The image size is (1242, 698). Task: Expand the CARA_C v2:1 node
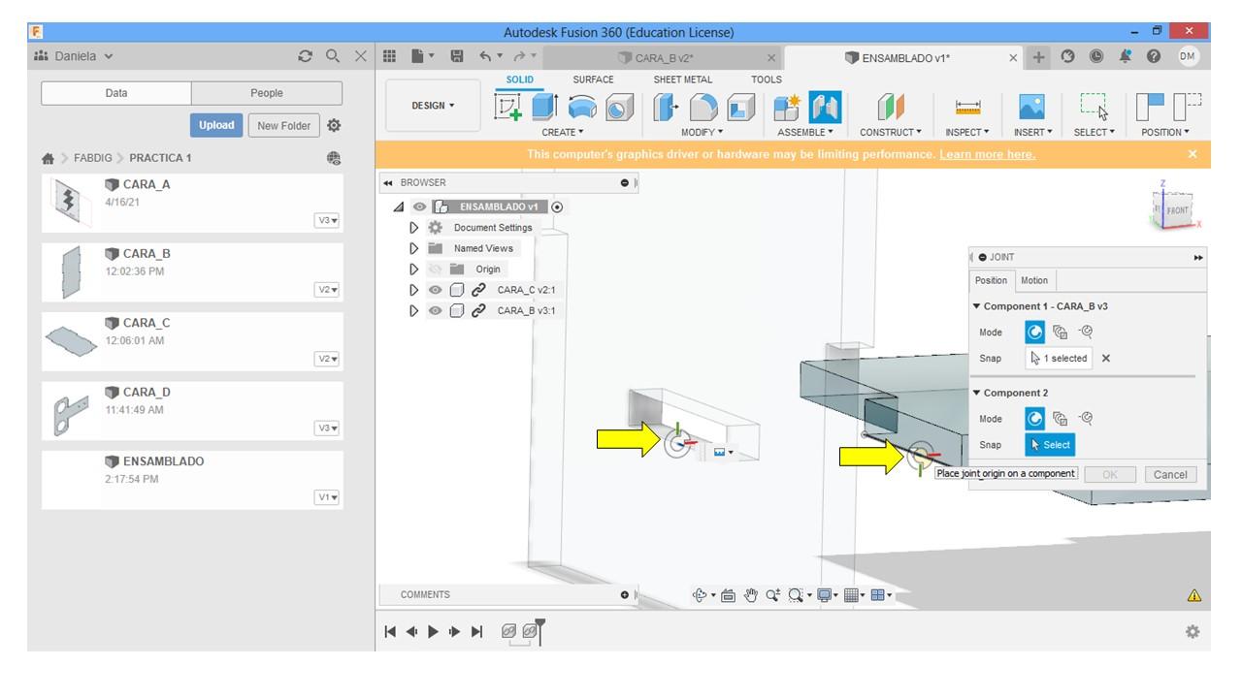pyautogui.click(x=414, y=290)
